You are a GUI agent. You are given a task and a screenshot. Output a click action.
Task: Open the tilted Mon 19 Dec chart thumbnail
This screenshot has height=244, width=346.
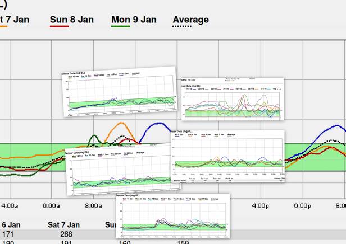tap(122, 169)
